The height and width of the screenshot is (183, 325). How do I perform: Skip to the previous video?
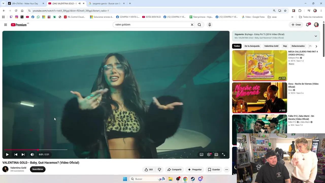16,154
